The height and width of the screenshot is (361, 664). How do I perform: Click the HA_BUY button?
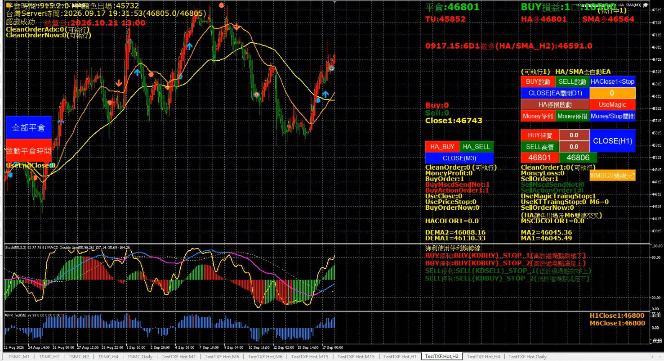(x=442, y=147)
